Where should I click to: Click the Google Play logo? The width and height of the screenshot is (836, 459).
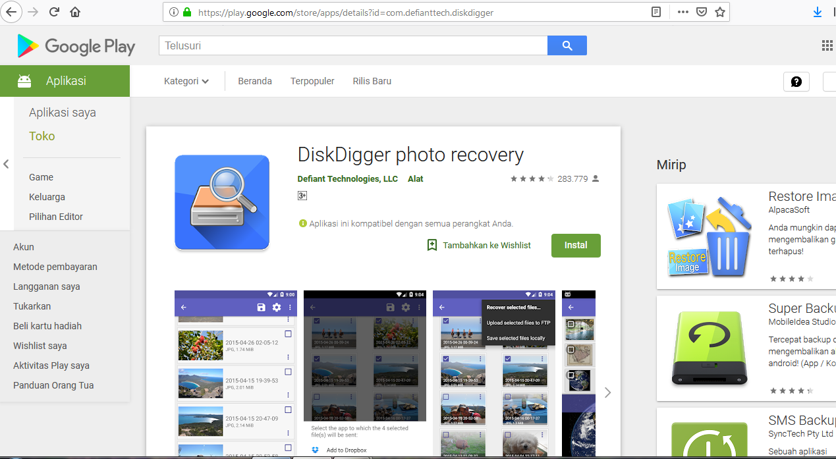click(76, 45)
